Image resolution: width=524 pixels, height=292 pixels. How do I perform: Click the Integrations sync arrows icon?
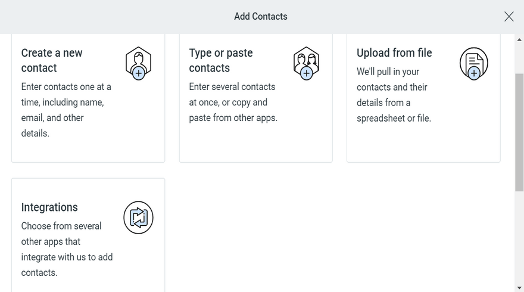138,218
